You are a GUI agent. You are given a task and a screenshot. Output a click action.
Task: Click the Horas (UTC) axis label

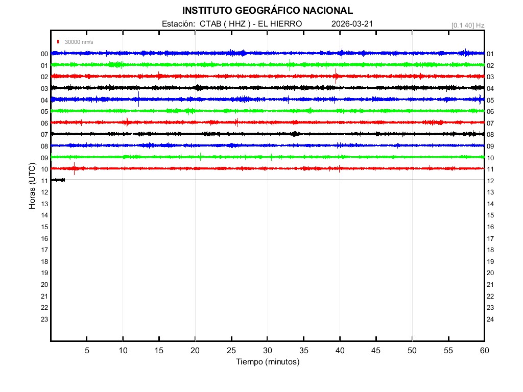[32, 186]
